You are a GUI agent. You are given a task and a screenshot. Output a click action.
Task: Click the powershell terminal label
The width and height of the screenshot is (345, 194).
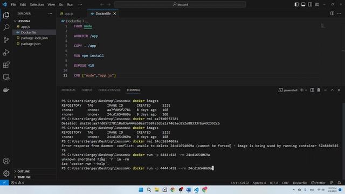tap(288, 90)
